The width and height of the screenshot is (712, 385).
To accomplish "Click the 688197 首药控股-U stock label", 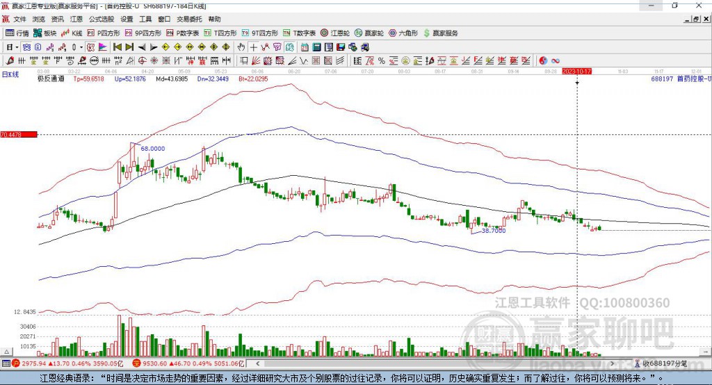I will (x=681, y=79).
